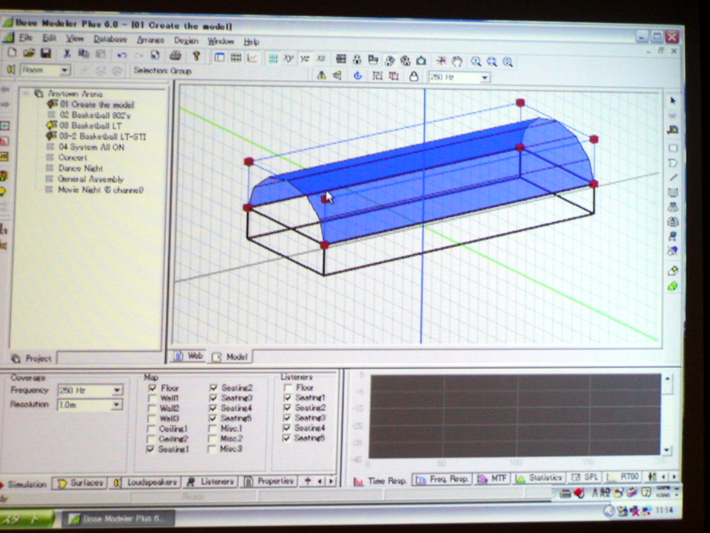The height and width of the screenshot is (533, 710).
Task: Activate the hand pan tool
Action: click(x=457, y=60)
